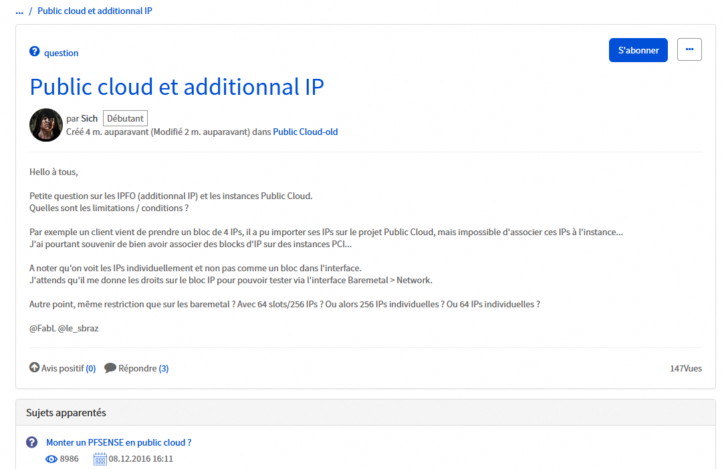Click the speech bubble reply icon
722x469 pixels.
[110, 368]
